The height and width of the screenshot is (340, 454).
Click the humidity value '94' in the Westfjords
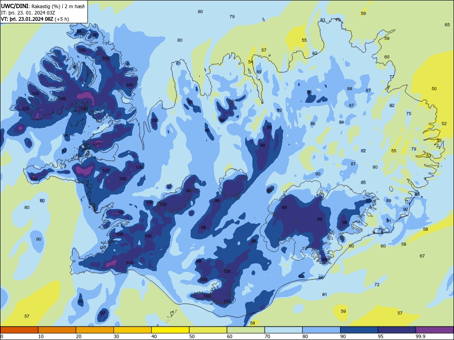[x=65, y=136]
